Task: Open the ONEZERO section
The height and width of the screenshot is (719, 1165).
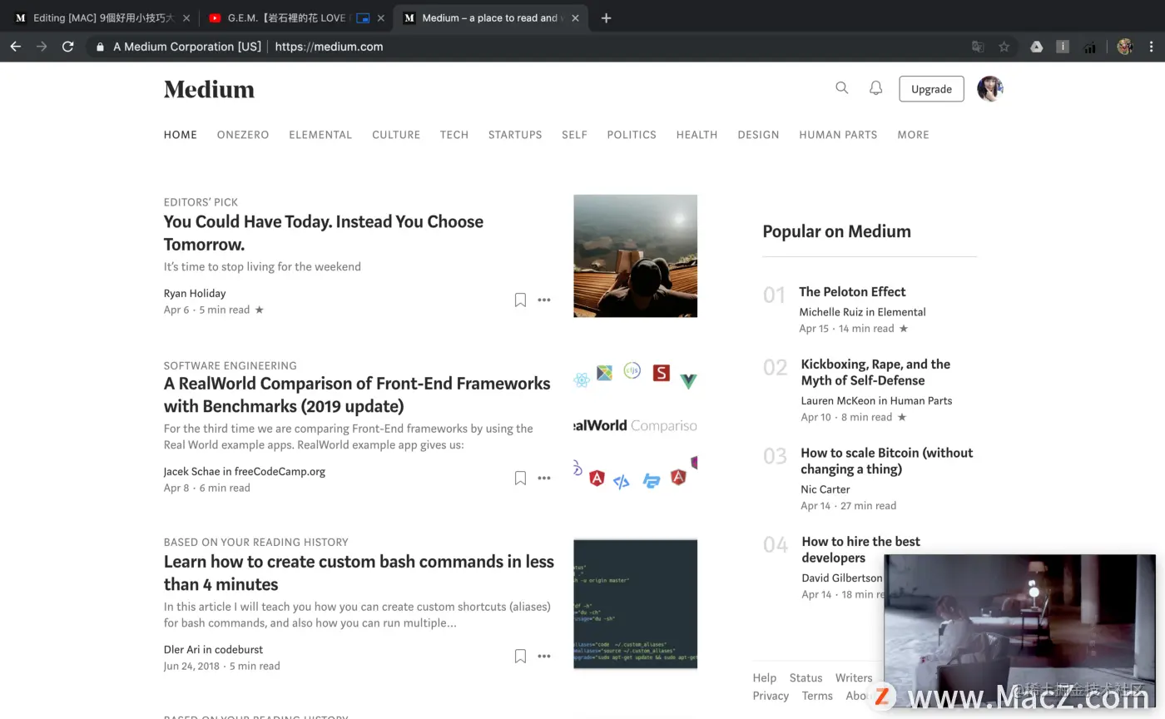Action: (x=243, y=135)
